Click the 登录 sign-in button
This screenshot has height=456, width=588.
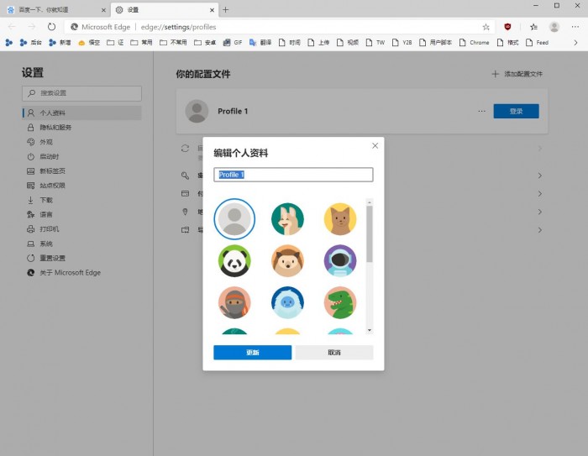tap(516, 112)
